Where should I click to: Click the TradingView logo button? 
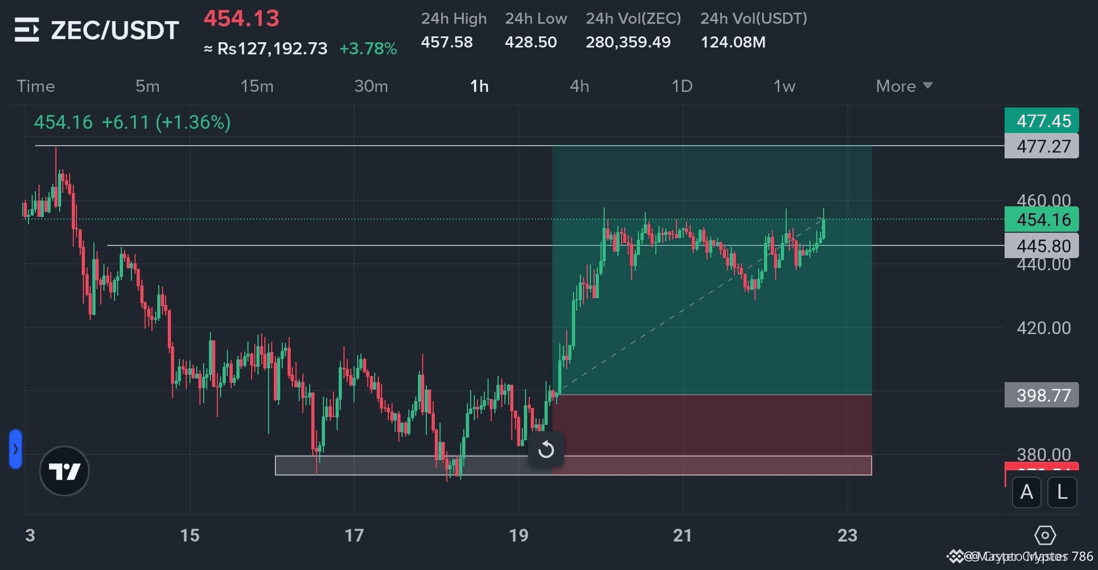(x=64, y=471)
